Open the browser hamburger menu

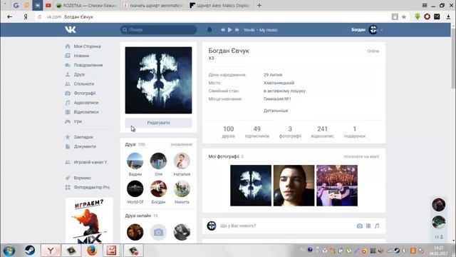pyautogui.click(x=425, y=5)
